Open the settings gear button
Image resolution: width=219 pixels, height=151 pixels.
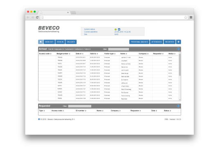point(178,42)
